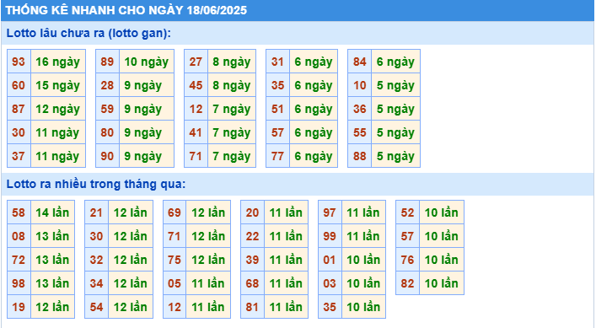Click the '11 lần' cell beside number 81
The width and height of the screenshot is (596, 328).
click(x=287, y=306)
